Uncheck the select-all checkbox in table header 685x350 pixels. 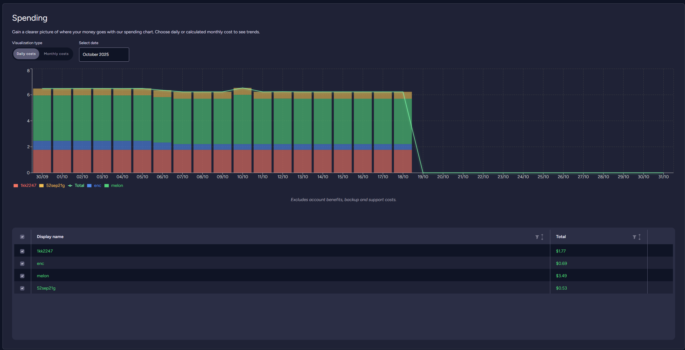[x=22, y=237]
